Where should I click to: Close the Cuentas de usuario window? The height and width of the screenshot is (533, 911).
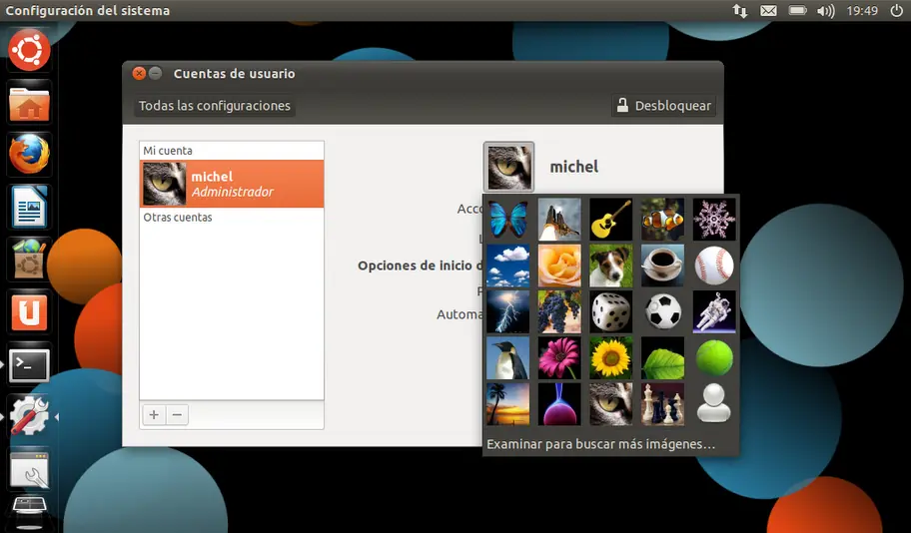point(139,73)
